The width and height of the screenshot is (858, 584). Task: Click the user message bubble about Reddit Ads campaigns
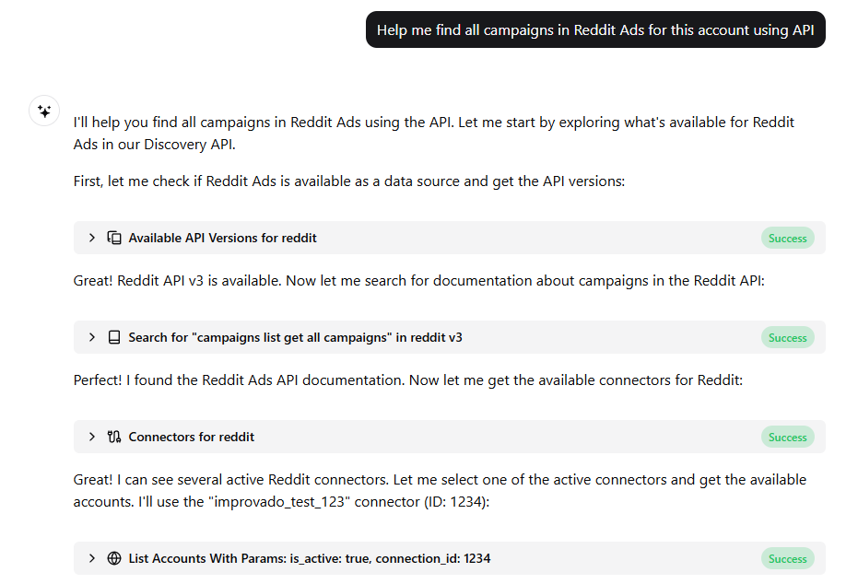coord(595,29)
